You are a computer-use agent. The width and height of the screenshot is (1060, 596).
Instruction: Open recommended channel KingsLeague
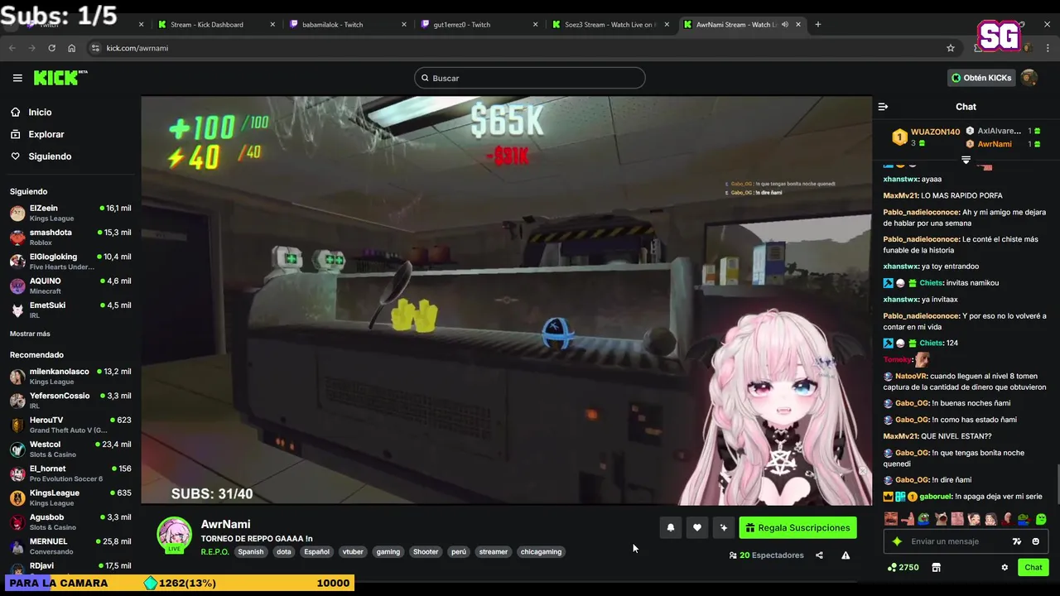(70, 497)
